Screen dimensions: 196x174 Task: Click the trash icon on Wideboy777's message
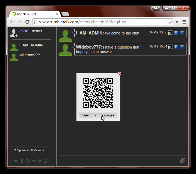pyautogui.click(x=170, y=47)
